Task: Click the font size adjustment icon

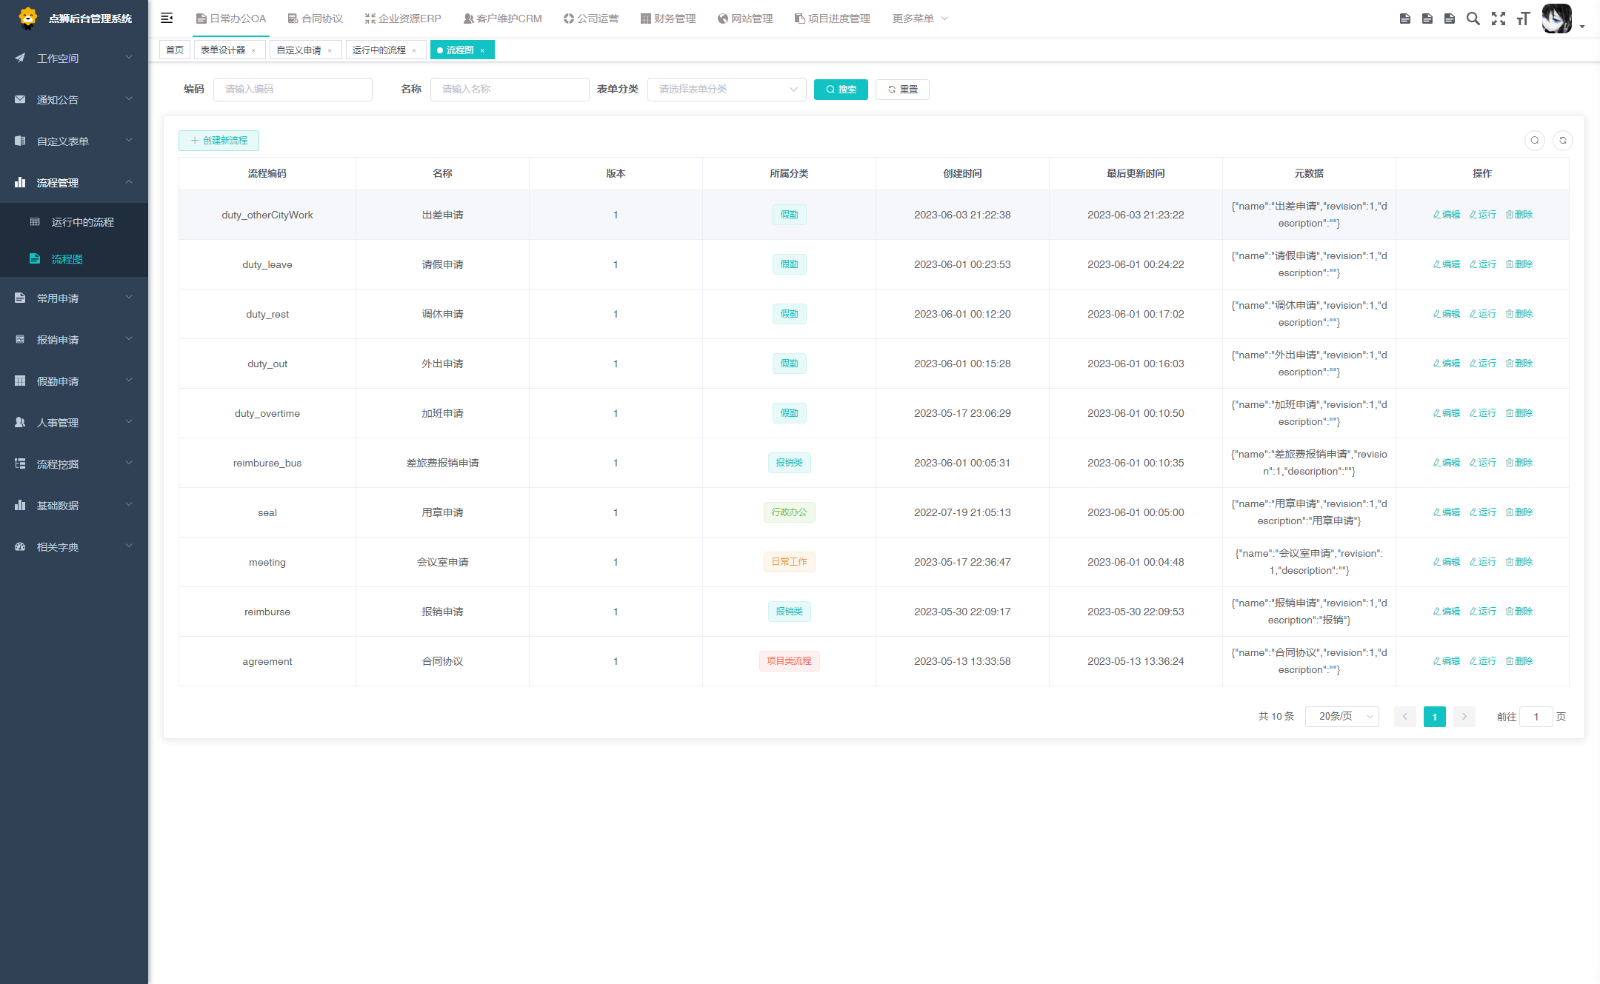Action: point(1523,19)
